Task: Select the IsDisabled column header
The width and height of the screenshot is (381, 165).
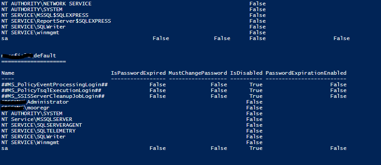Action: 246,73
